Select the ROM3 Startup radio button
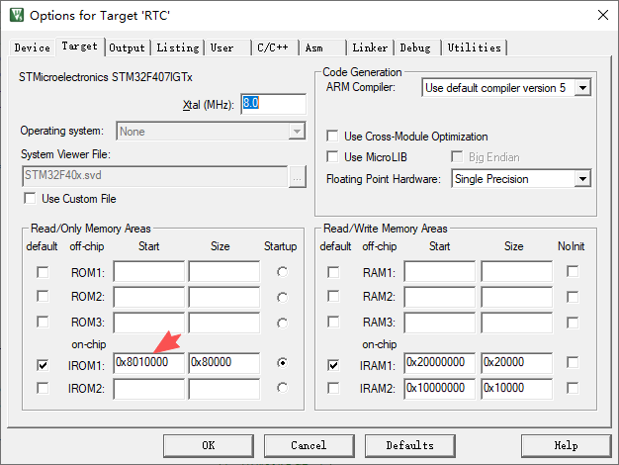The width and height of the screenshot is (619, 465). (x=282, y=323)
